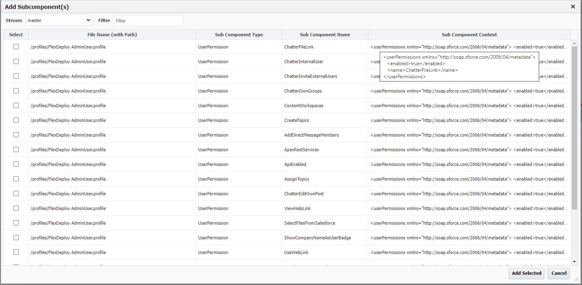Screen dimensions: 582x285
Task: Click the ApiEnabled name cell
Action: click(325, 164)
